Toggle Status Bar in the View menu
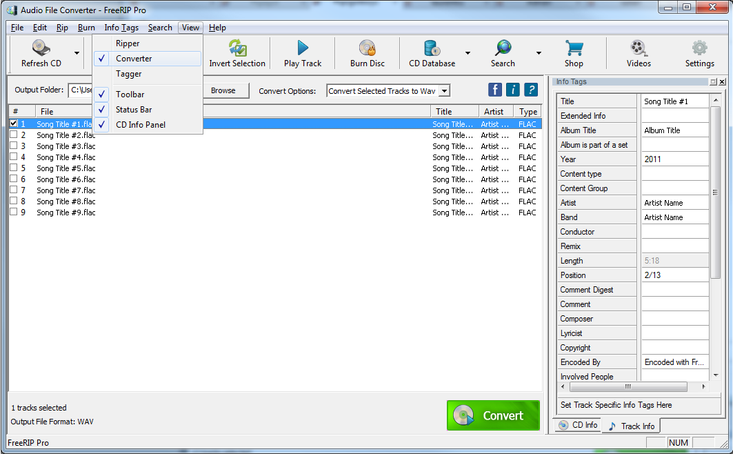The image size is (733, 454). [x=148, y=110]
